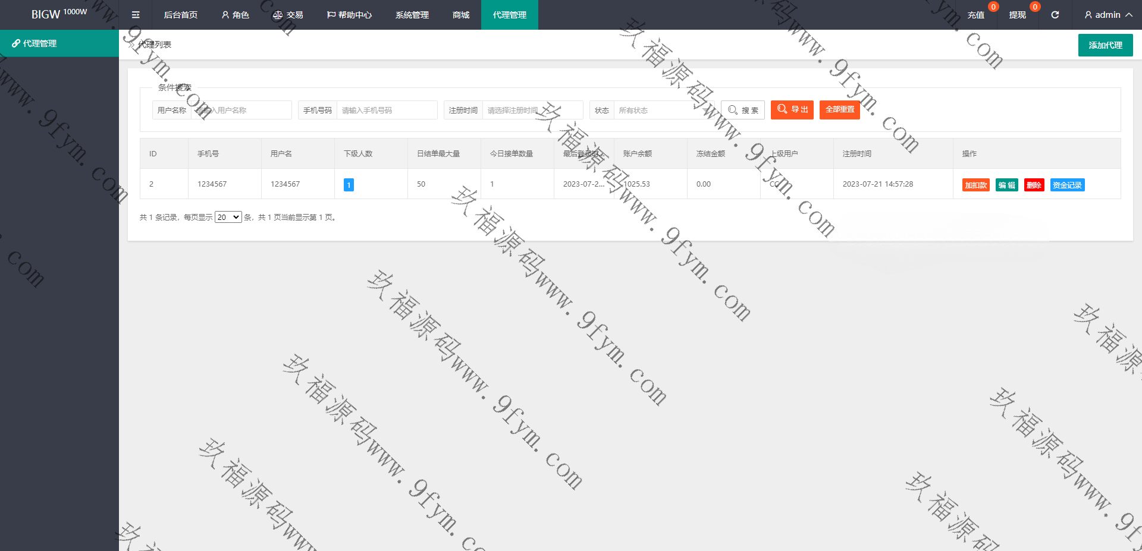
Task: Open the 提现 withdrawal notifications
Action: [x=1017, y=15]
